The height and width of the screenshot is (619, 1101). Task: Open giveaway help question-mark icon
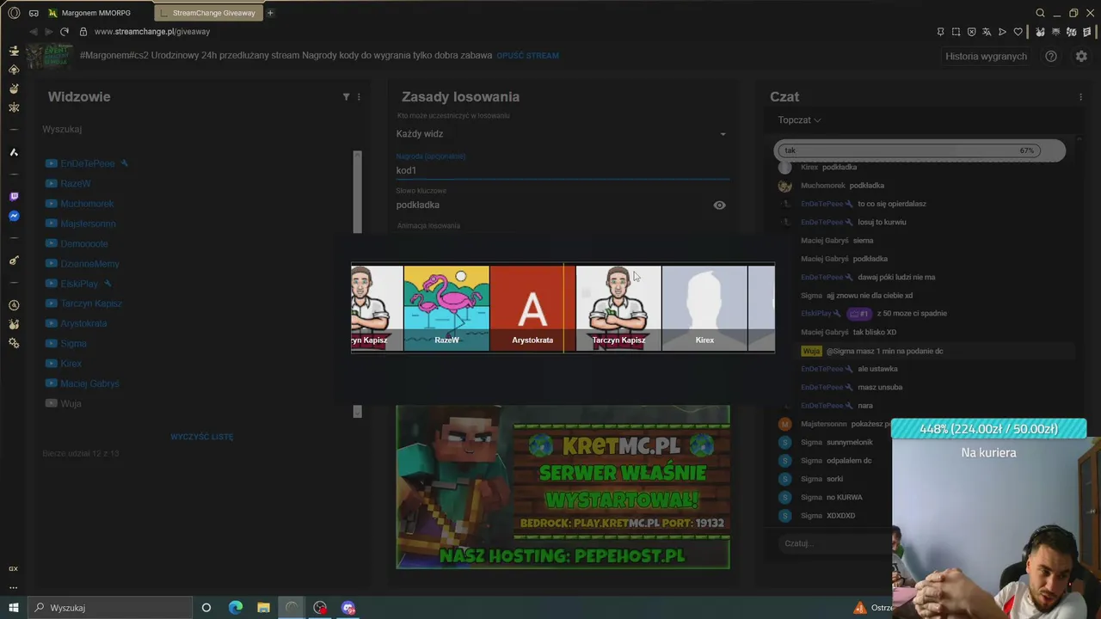tap(1051, 56)
